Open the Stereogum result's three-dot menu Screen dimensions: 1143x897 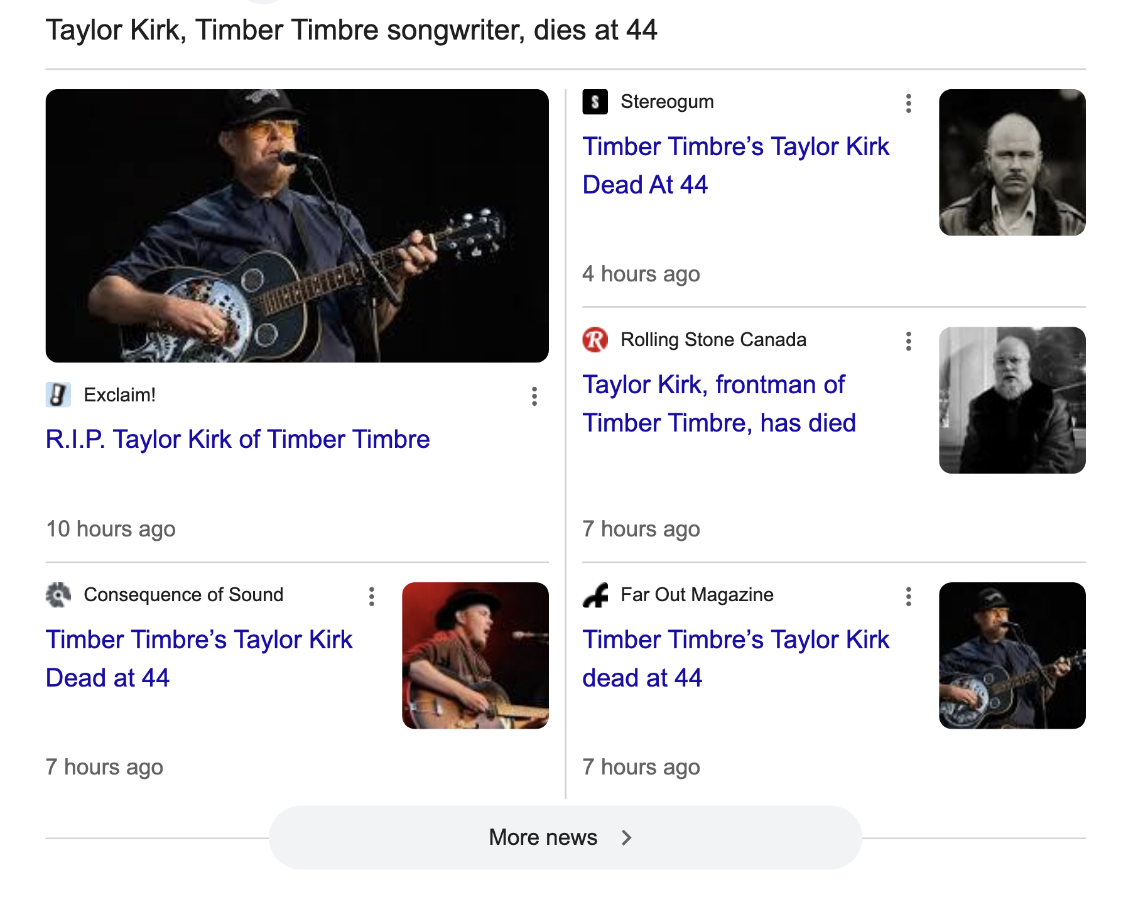(x=908, y=104)
